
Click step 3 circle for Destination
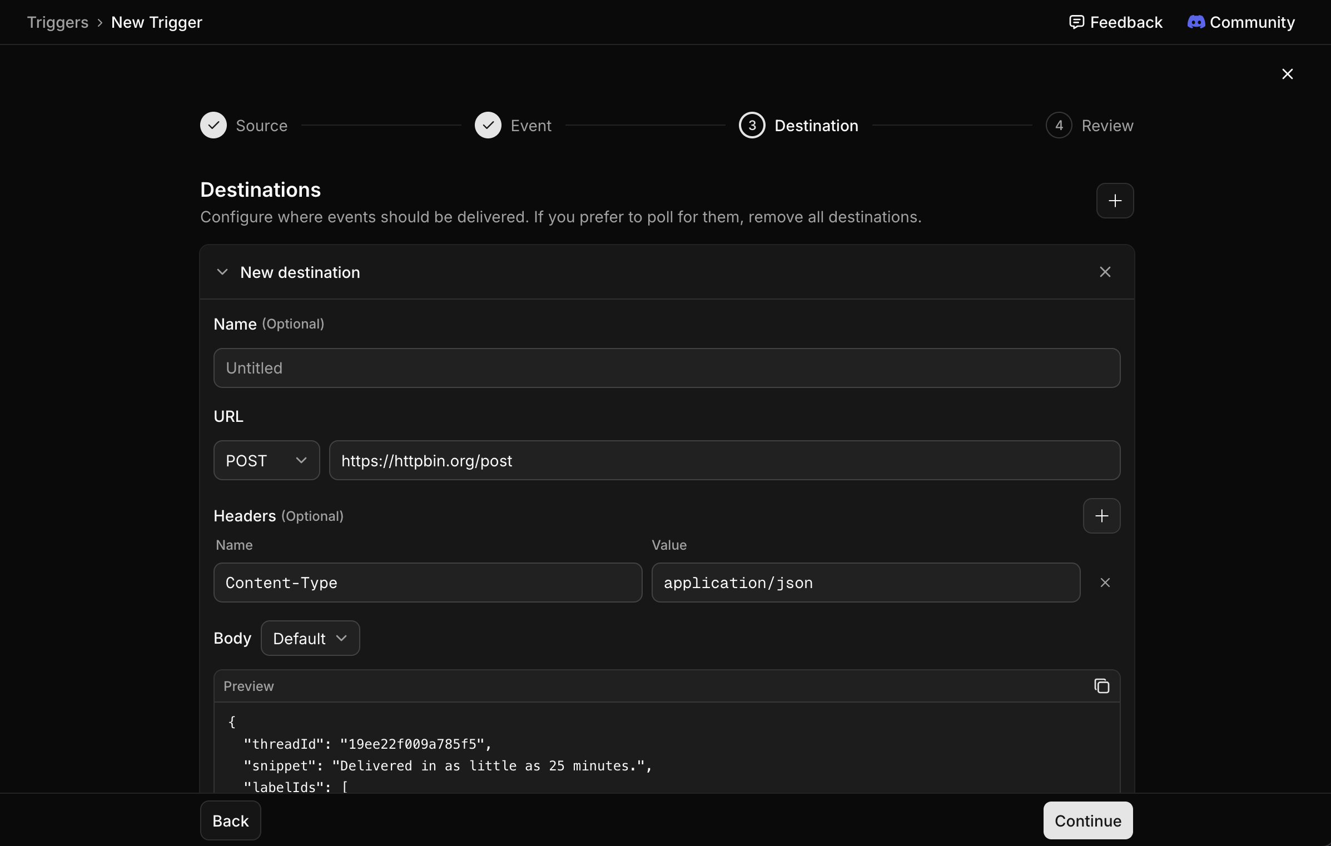point(752,126)
